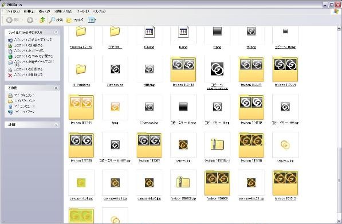Open the 編集(E) menu
Image resolution: width=342 pixels, height=224 pixels.
[x=29, y=11]
